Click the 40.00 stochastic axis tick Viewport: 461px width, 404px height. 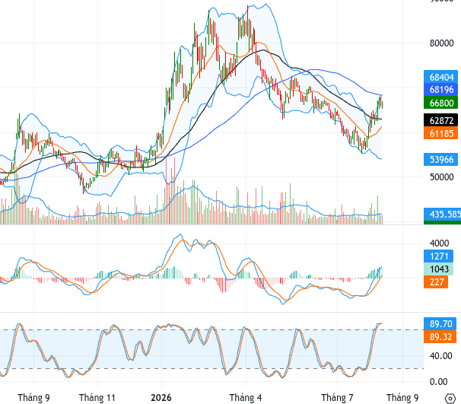pyautogui.click(x=440, y=356)
